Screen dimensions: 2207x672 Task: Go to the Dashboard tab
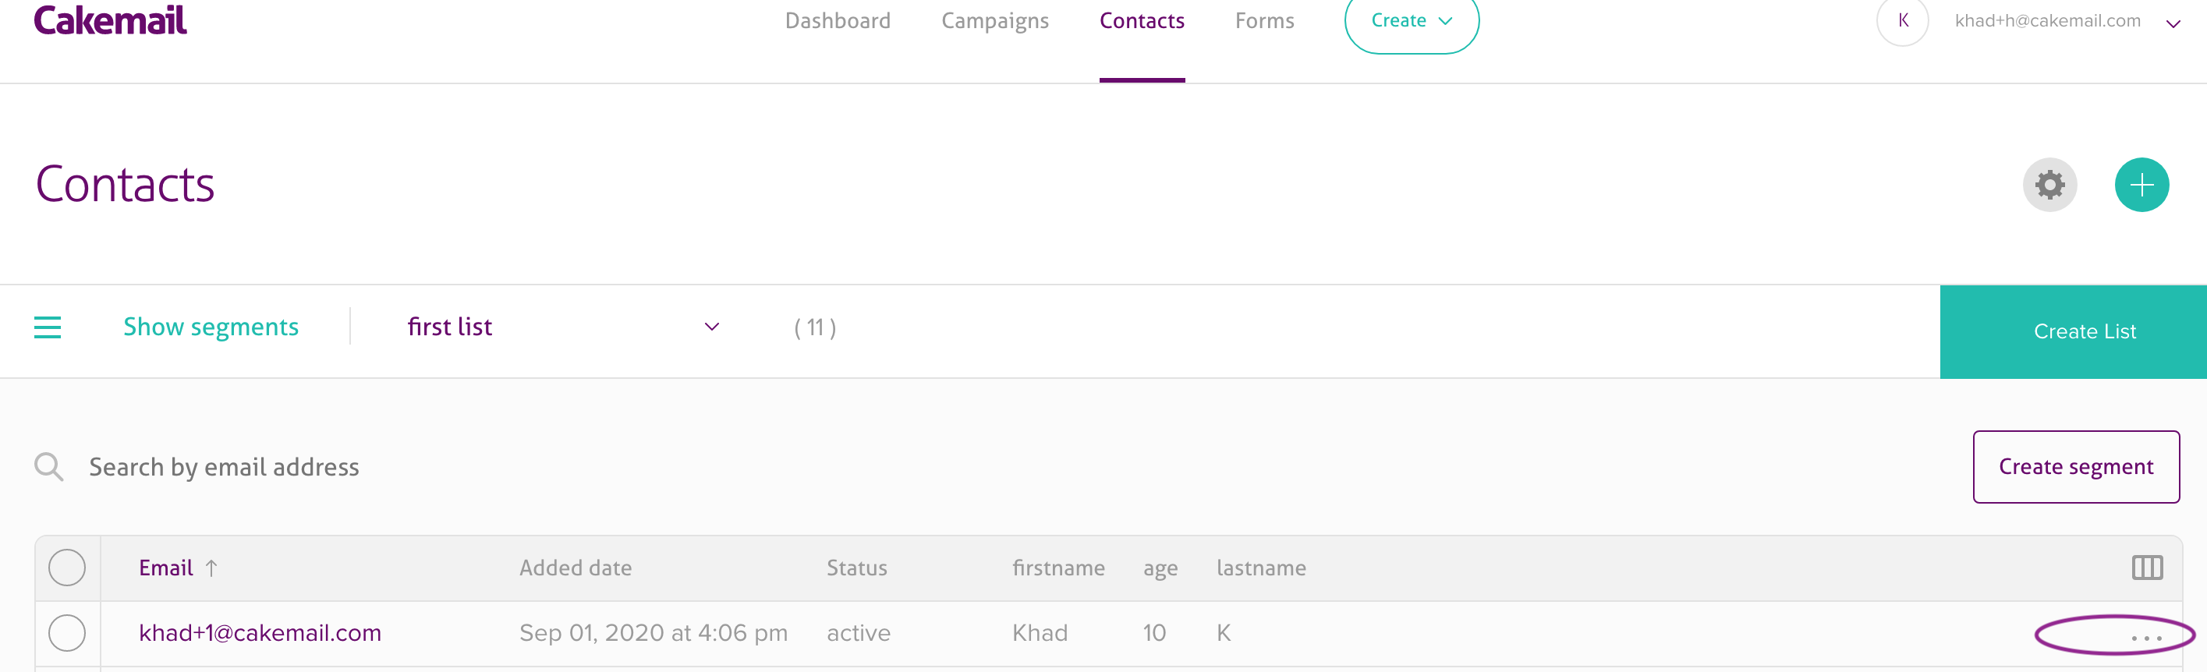click(837, 20)
